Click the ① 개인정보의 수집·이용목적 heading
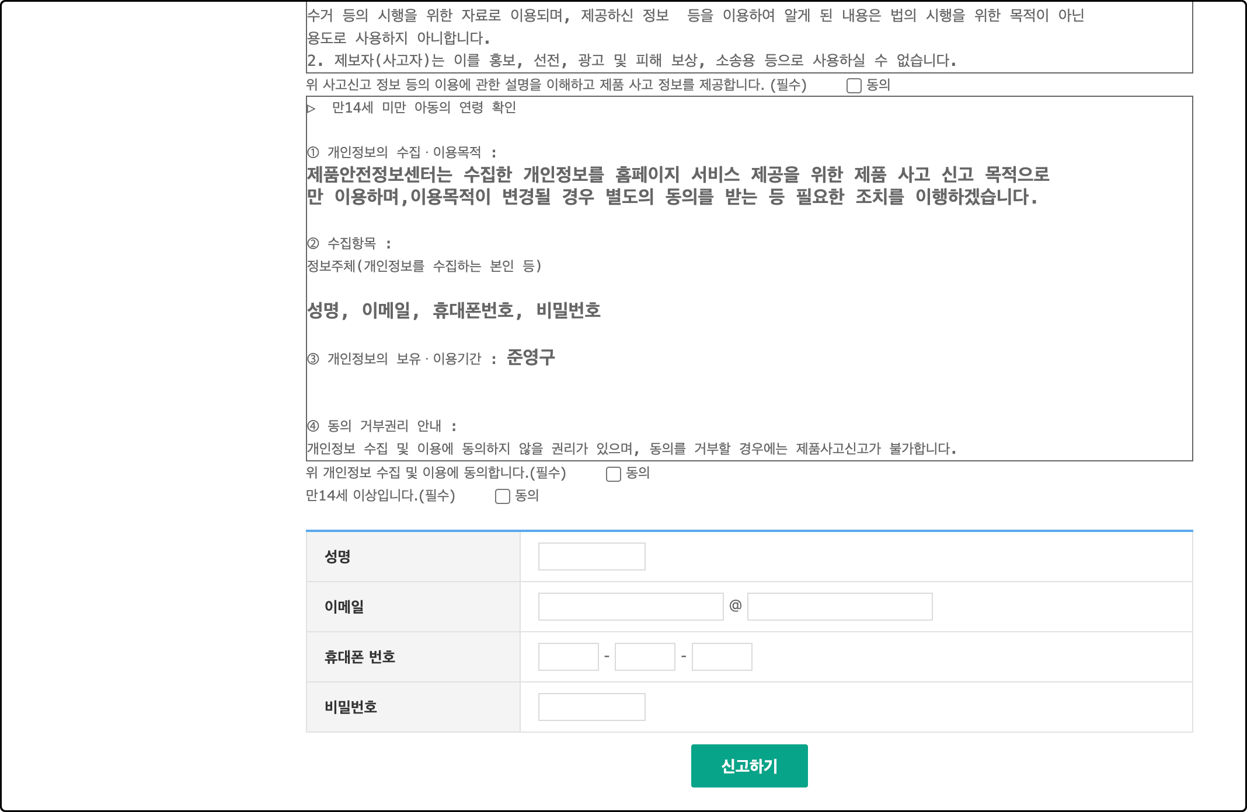This screenshot has width=1247, height=812. point(402,153)
